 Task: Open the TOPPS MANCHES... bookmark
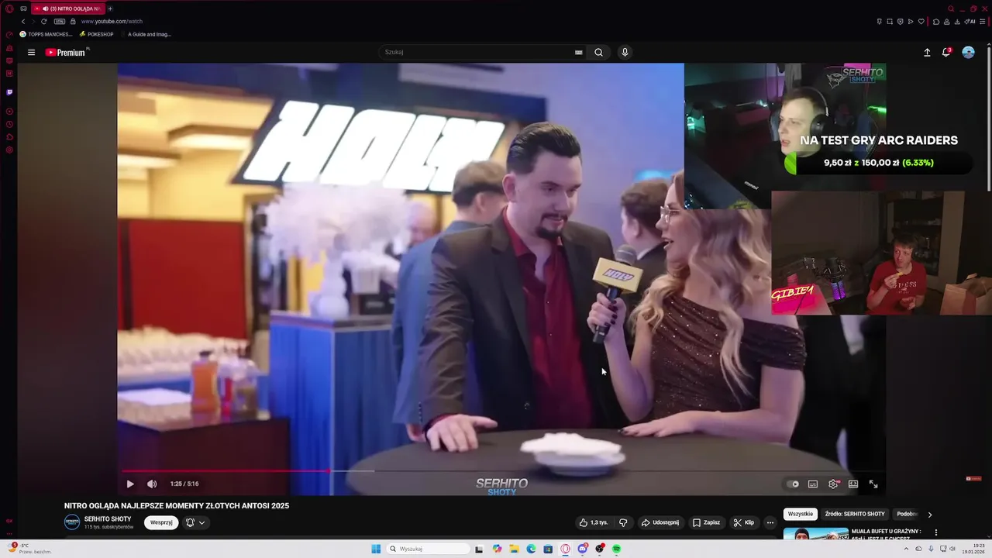pos(46,34)
